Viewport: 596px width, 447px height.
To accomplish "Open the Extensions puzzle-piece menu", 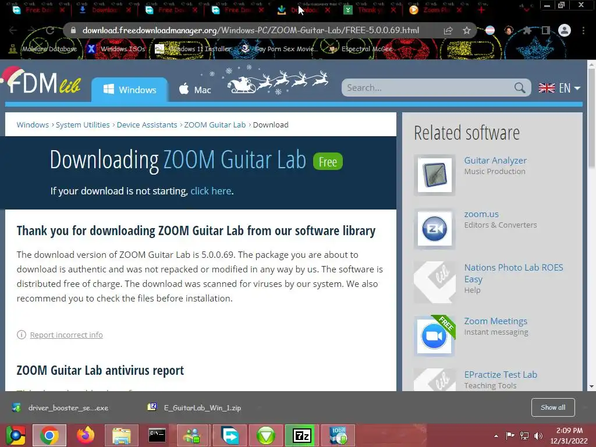I will (x=527, y=30).
